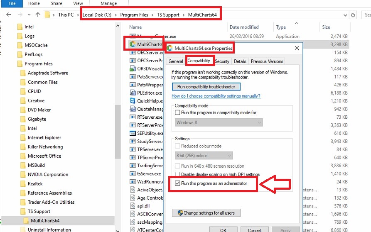Select the QuoteManager file icon
Viewport: 371px width, 232px height.
tap(133, 109)
